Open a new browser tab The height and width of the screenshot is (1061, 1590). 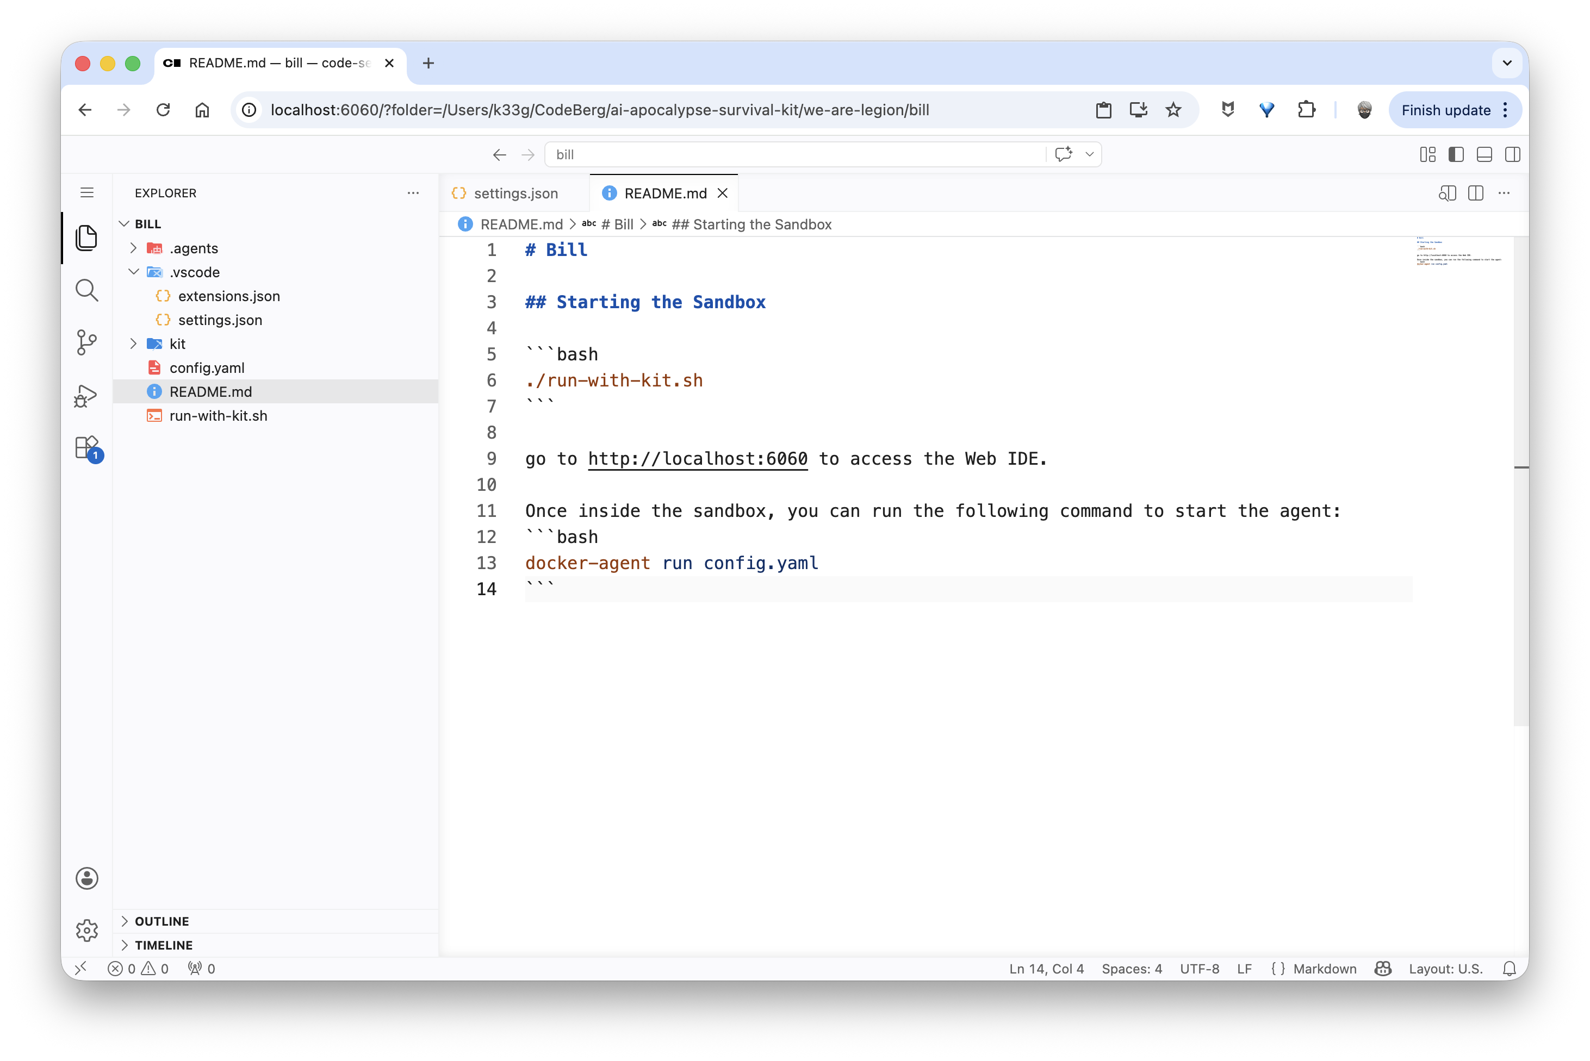coord(428,63)
